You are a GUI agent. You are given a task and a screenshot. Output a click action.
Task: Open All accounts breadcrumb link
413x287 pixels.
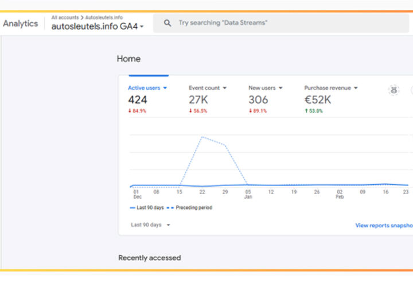(x=65, y=17)
